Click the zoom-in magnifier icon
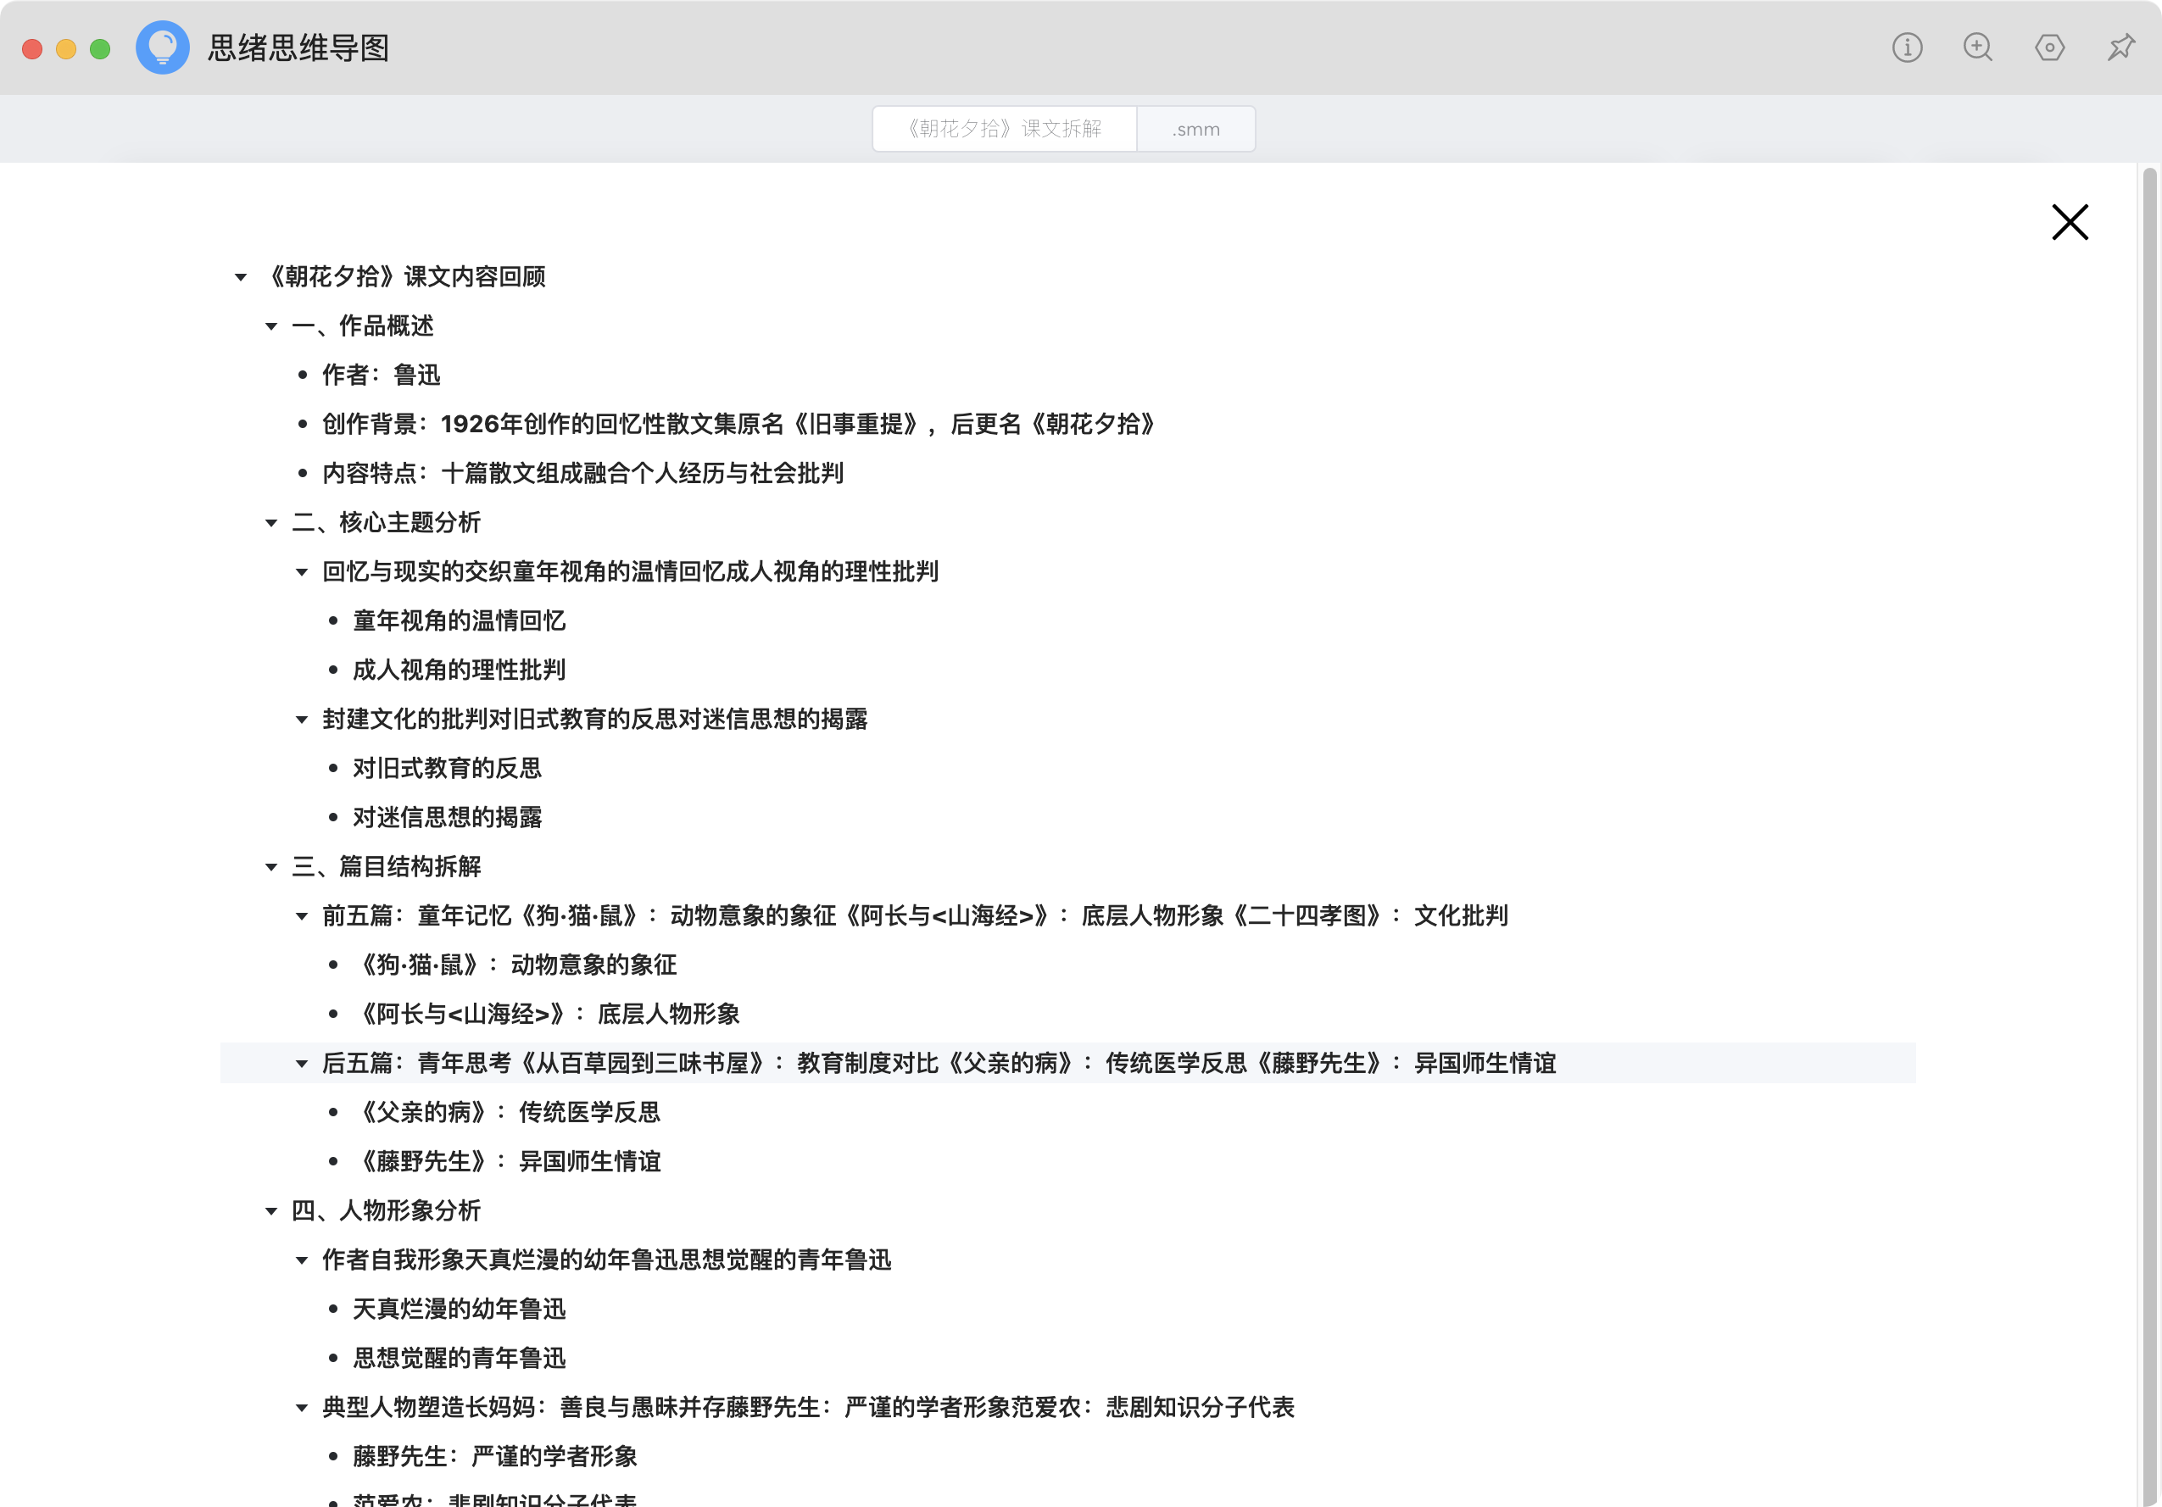Image resolution: width=2162 pixels, height=1507 pixels. pos(1977,47)
